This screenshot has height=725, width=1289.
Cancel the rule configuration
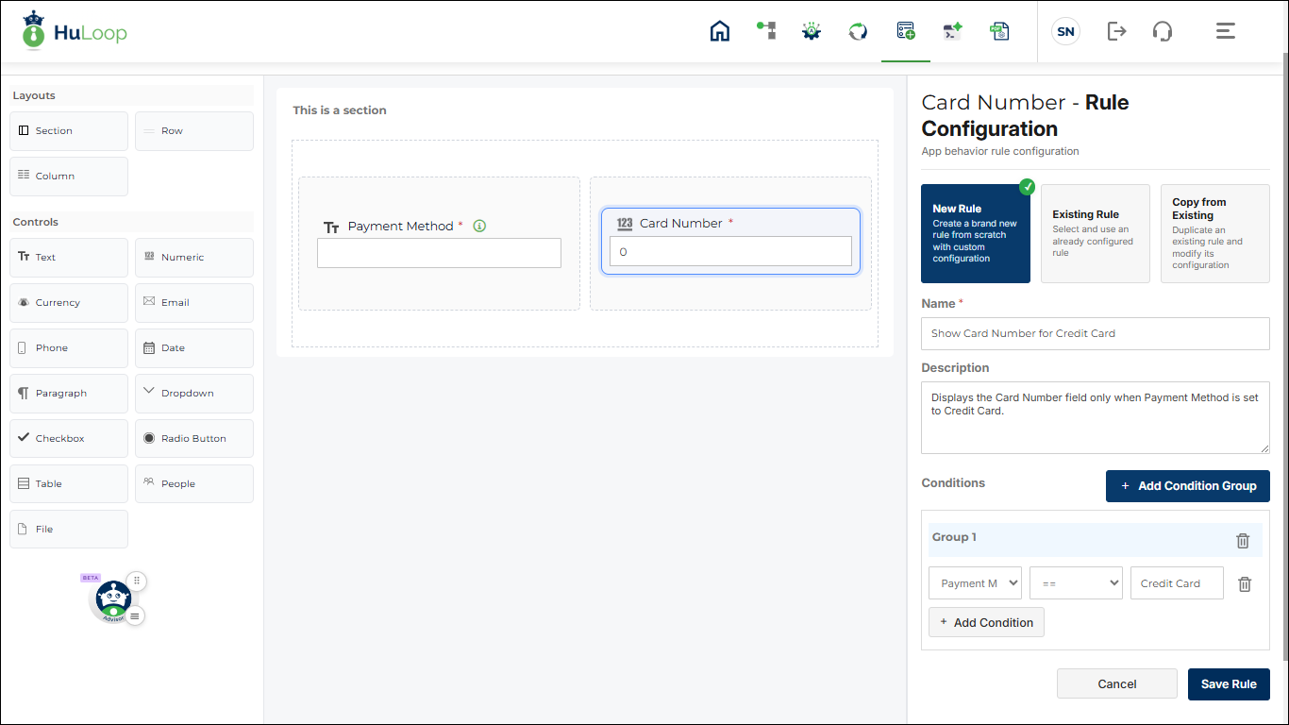coord(1117,684)
